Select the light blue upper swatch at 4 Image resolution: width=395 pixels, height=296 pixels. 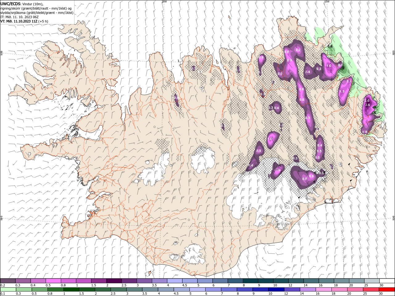coord(174,281)
